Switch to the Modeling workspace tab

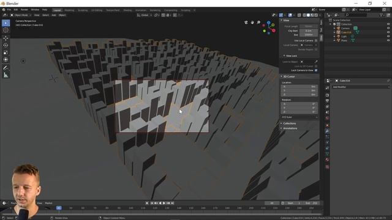(x=69, y=10)
